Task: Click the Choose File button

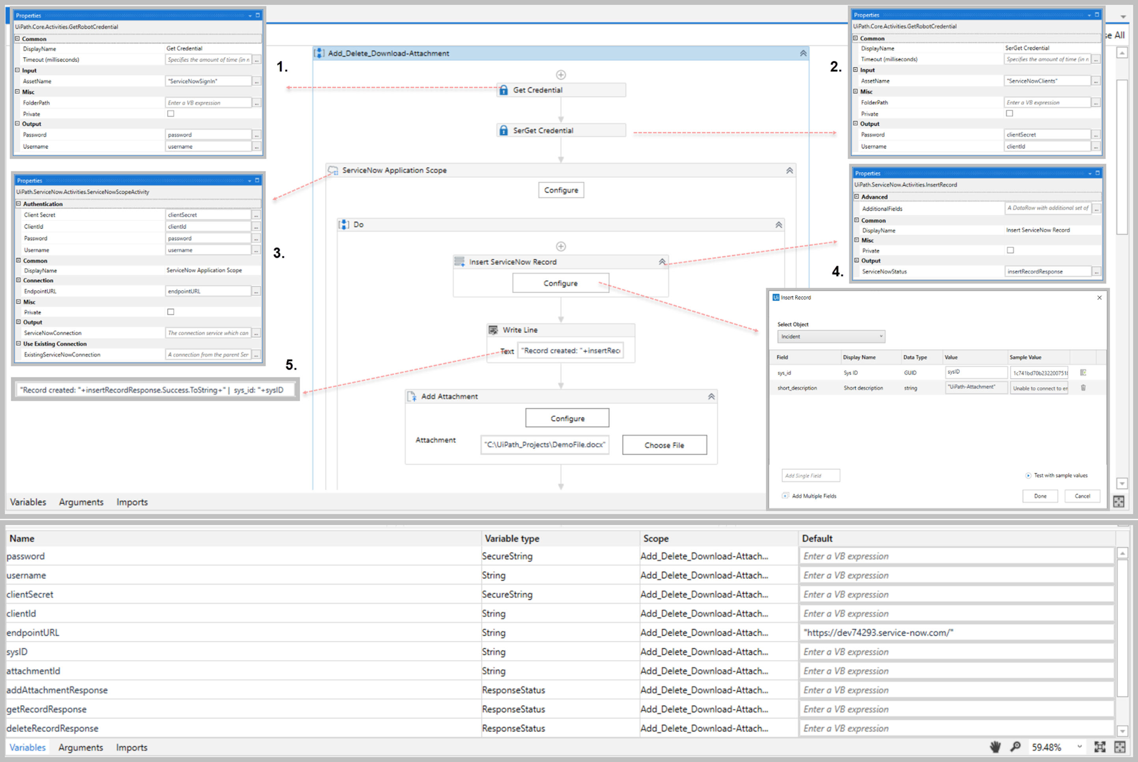Action: coord(664,445)
